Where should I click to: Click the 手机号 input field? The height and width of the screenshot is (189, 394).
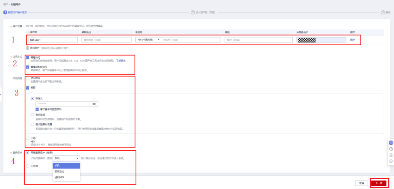tap(191, 40)
